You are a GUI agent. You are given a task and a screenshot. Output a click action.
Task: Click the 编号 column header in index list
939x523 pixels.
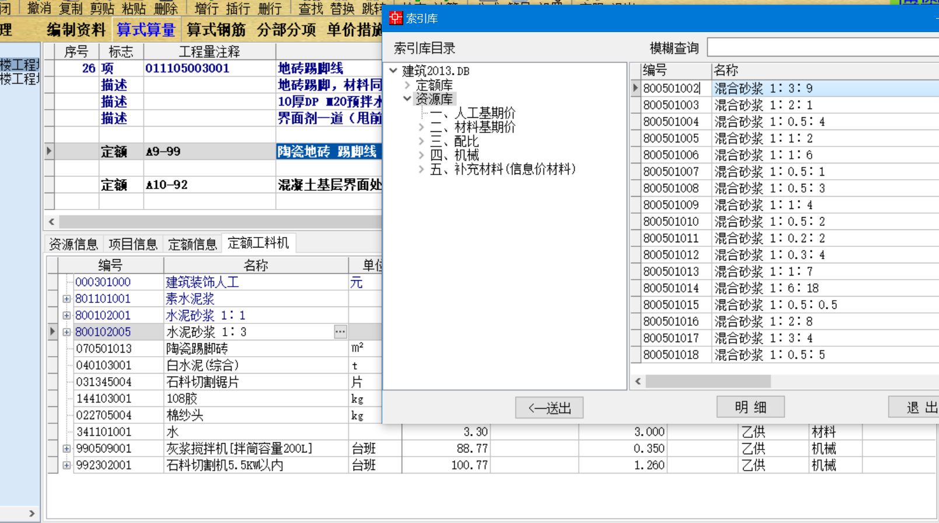[x=676, y=71]
